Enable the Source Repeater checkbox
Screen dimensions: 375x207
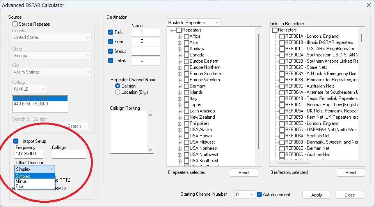(15, 24)
